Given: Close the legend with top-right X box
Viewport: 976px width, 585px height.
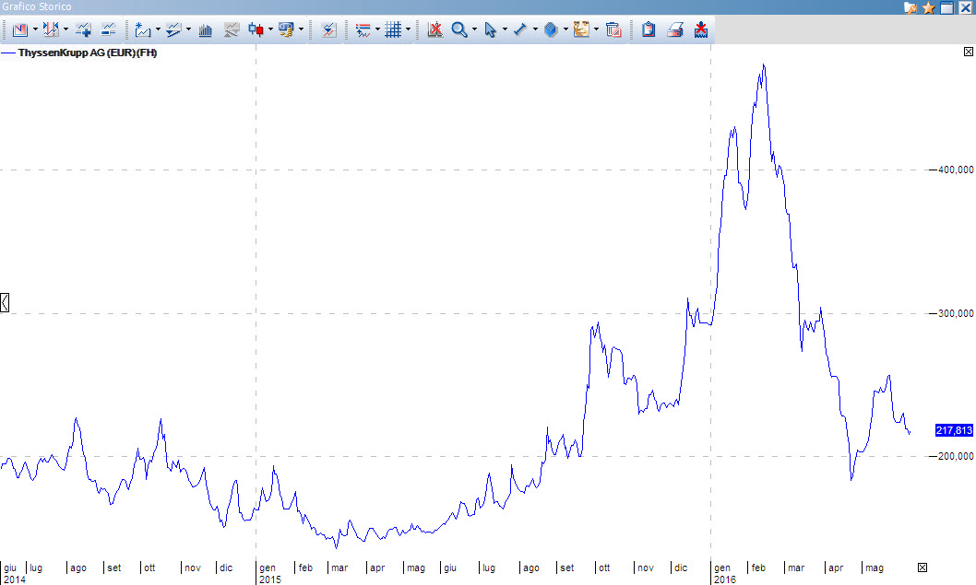Looking at the screenshot, I should [x=969, y=52].
